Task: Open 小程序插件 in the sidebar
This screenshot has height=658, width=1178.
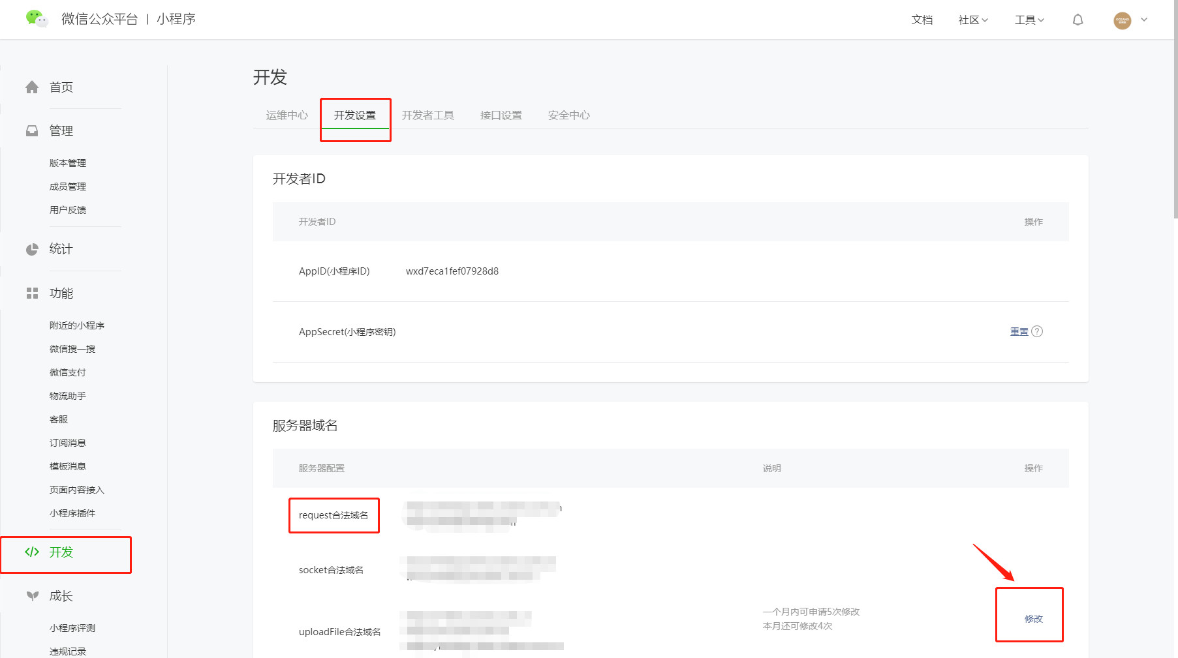Action: tap(72, 513)
